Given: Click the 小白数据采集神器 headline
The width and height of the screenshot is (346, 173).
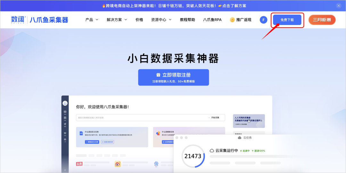Looking at the screenshot, I should pyautogui.click(x=173, y=59).
